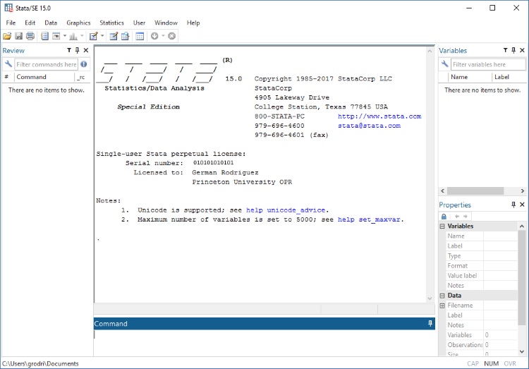This screenshot has height=369, width=529.
Task: Expand the Filename row in Properties
Action: tap(442, 306)
